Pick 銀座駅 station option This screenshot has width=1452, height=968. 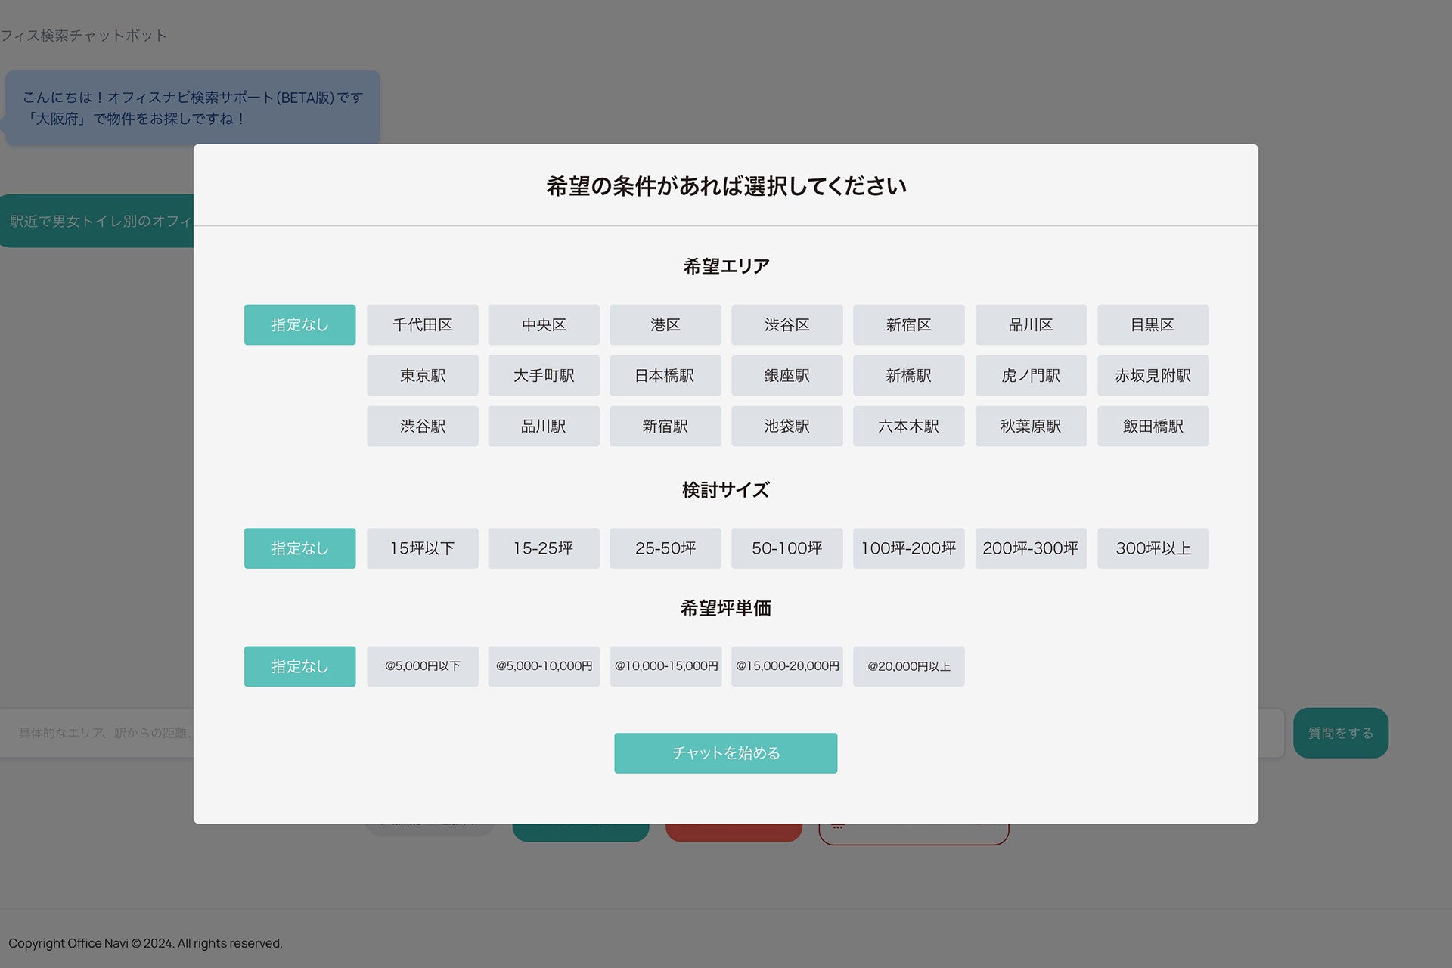coord(786,375)
